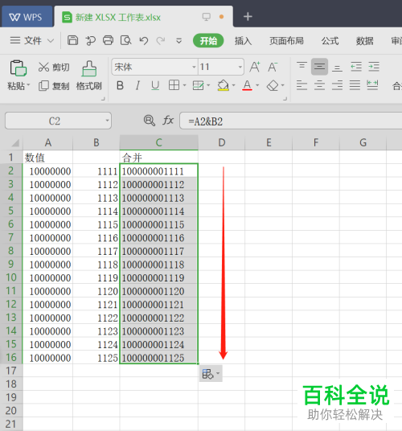Apply red font color
This screenshot has width=402, height=431.
click(248, 85)
